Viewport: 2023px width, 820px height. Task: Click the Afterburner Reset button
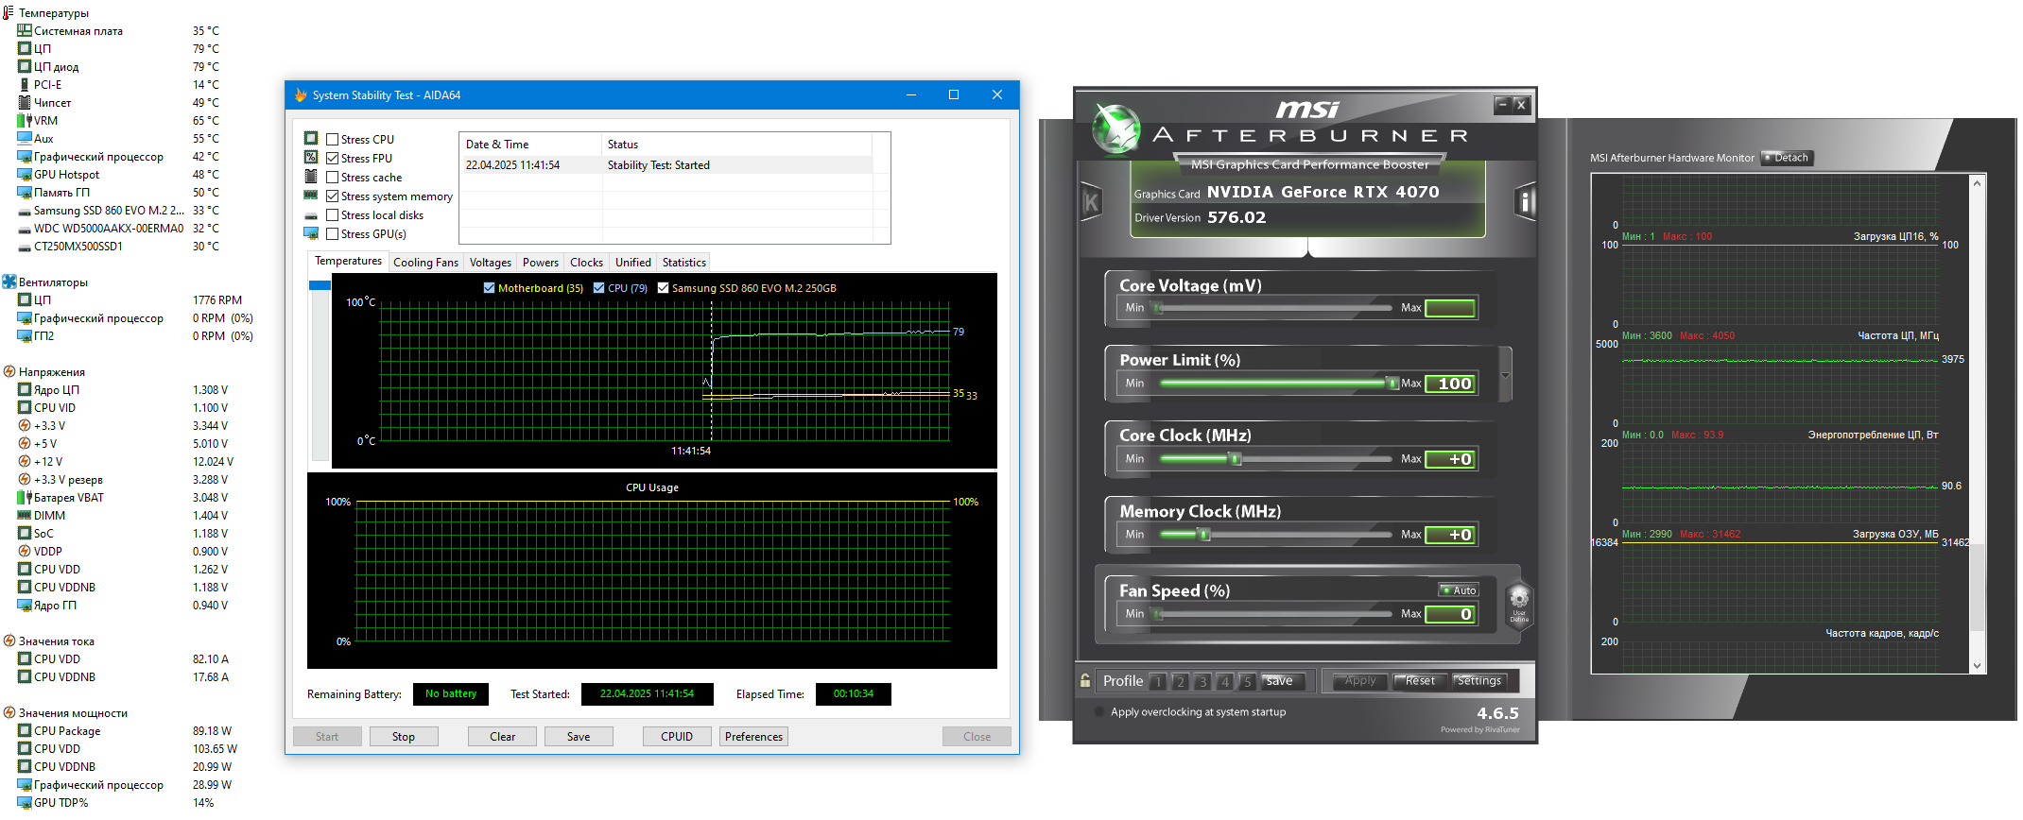1419,681
